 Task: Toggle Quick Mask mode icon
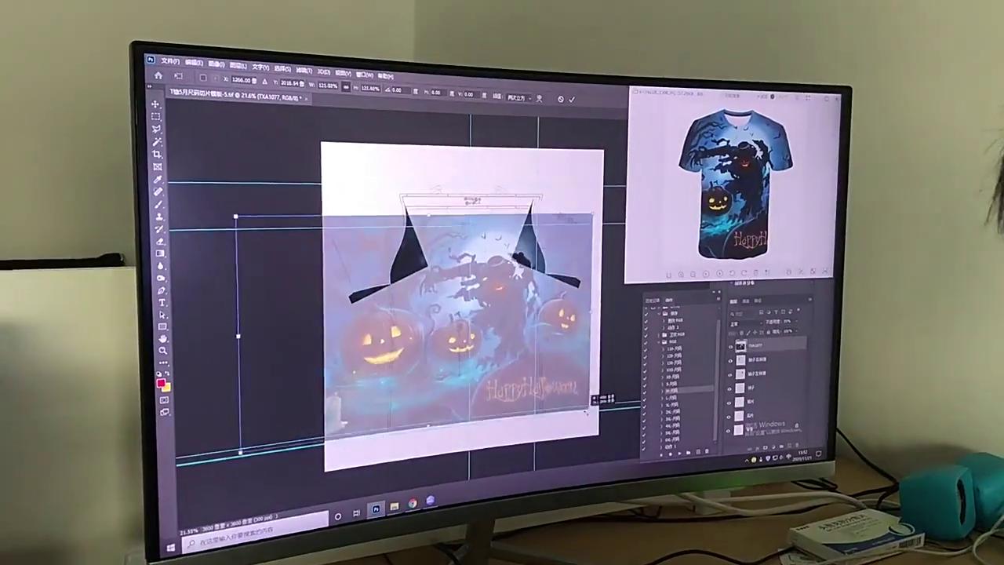164,400
